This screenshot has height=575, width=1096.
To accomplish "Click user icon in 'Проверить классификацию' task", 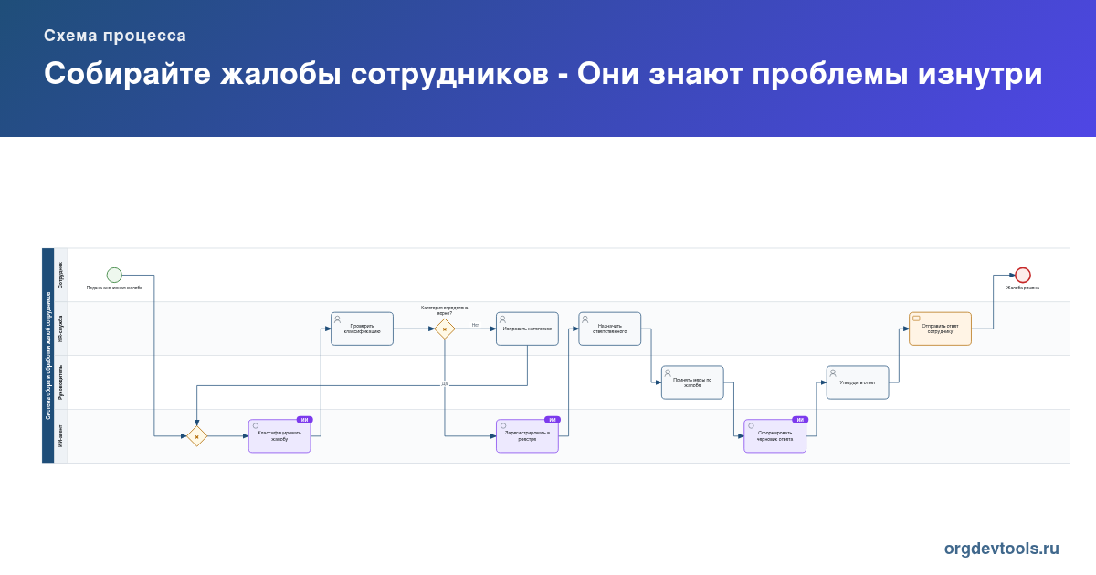I will 338,319.
